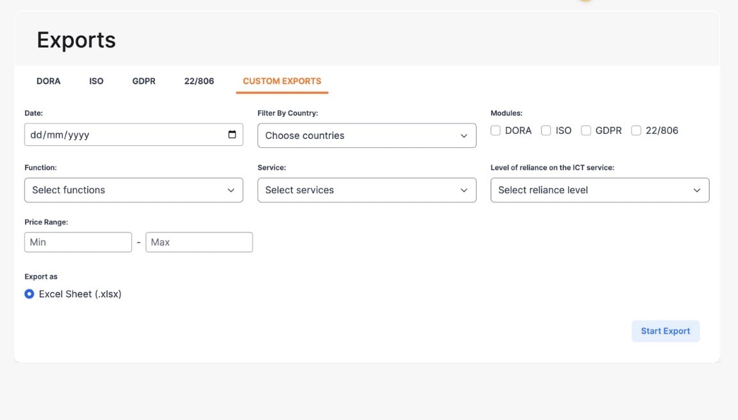Click the chevron in Select reliance level
Screen dimensions: 738x420
coord(697,190)
